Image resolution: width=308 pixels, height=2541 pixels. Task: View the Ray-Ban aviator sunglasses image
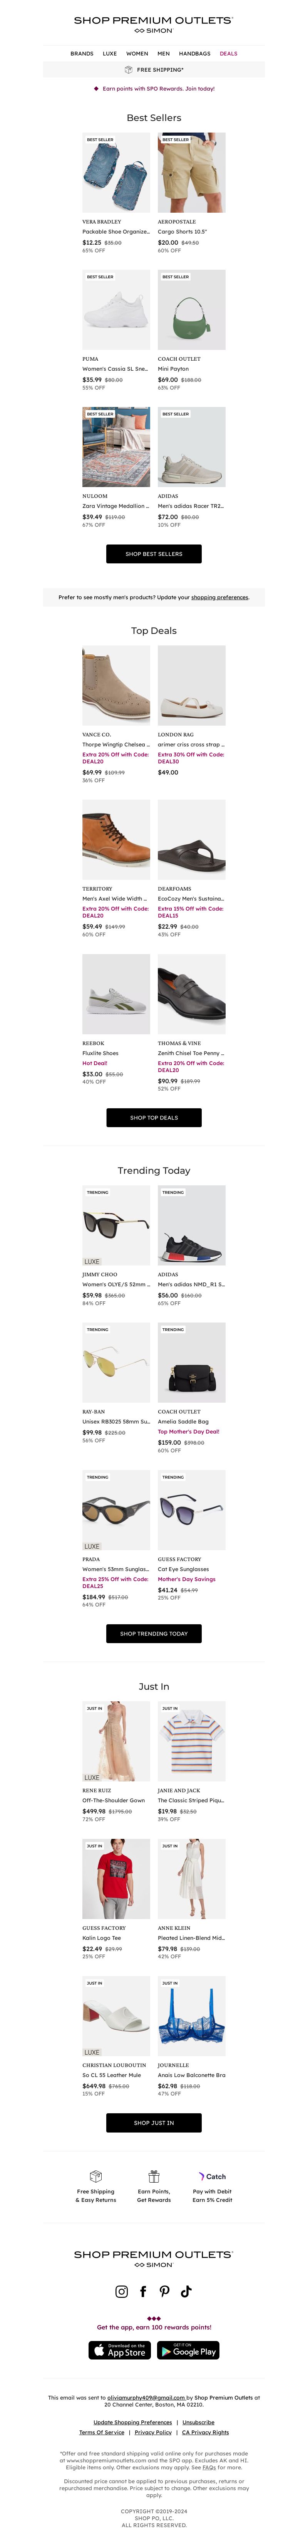click(x=116, y=1362)
